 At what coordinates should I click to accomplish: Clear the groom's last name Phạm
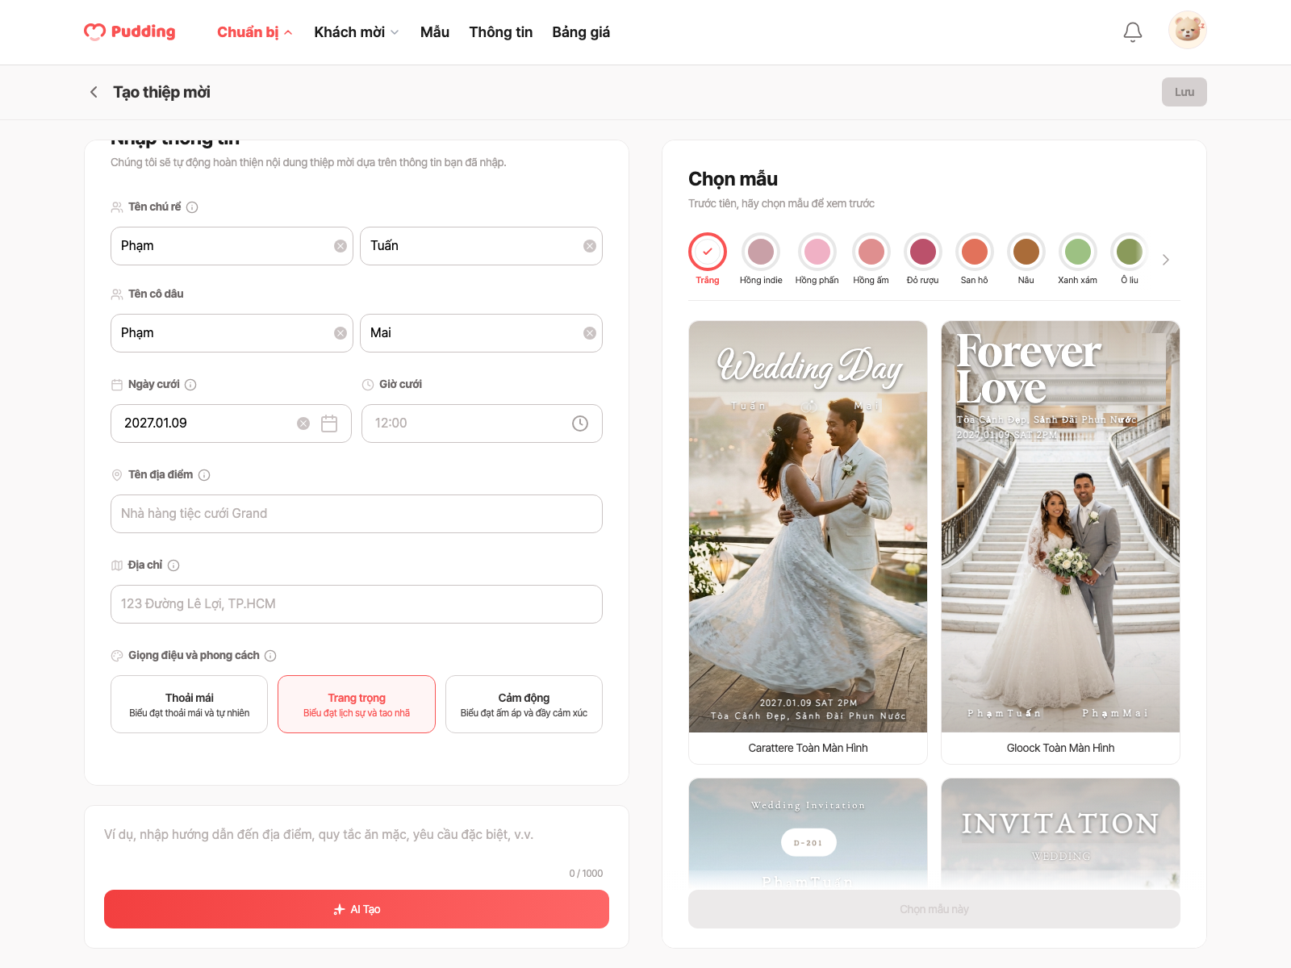[341, 246]
